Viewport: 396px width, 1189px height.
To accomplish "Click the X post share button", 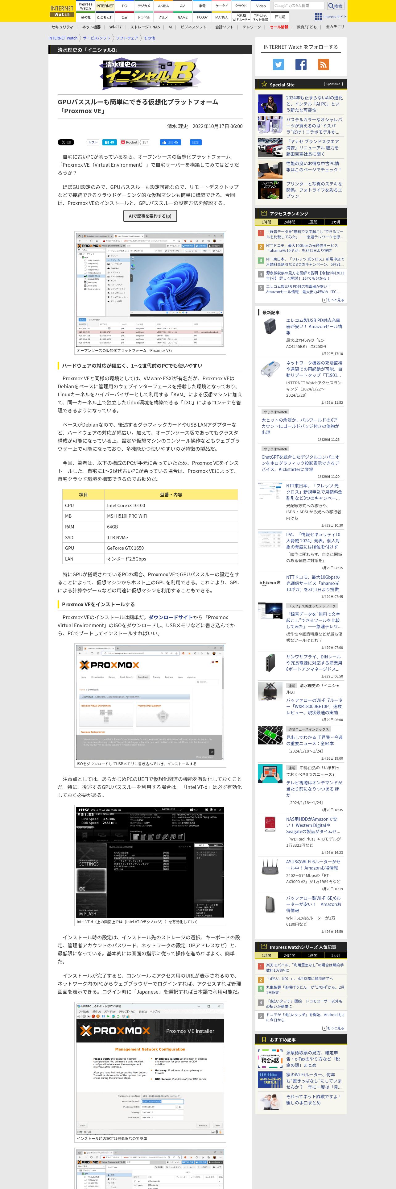I will click(65, 142).
